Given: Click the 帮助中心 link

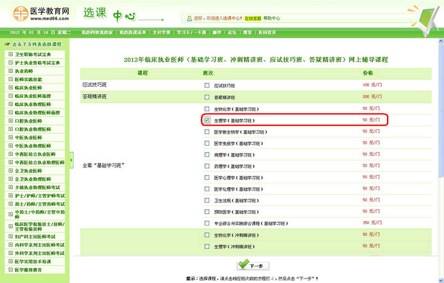Looking at the screenshot, I should (x=272, y=19).
